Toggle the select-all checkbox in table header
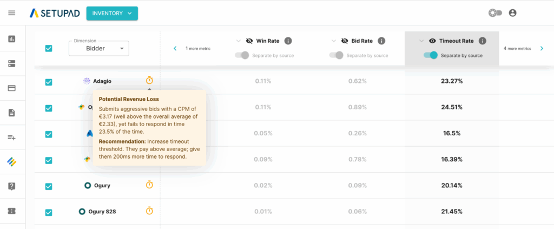This screenshot has width=554, height=229. click(49, 48)
